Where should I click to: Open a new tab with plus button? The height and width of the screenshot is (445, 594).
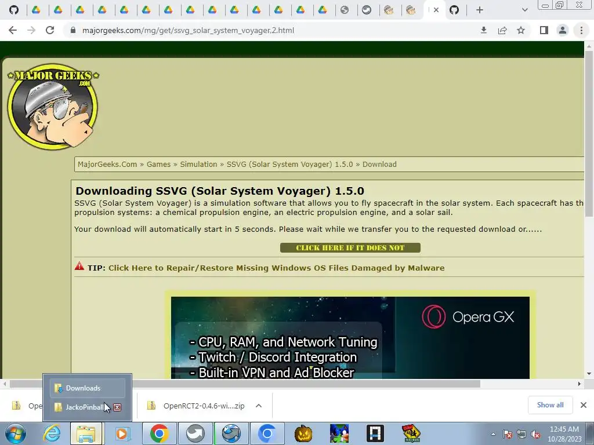[x=480, y=10]
